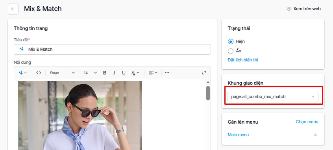The height and width of the screenshot is (150, 333).
Task: Open the page.all_combo_mix_match template dropdown
Action: tap(273, 97)
